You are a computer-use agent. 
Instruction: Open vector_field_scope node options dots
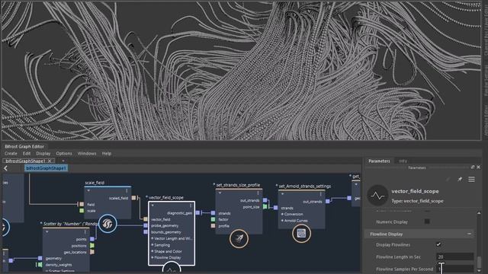coord(191,205)
